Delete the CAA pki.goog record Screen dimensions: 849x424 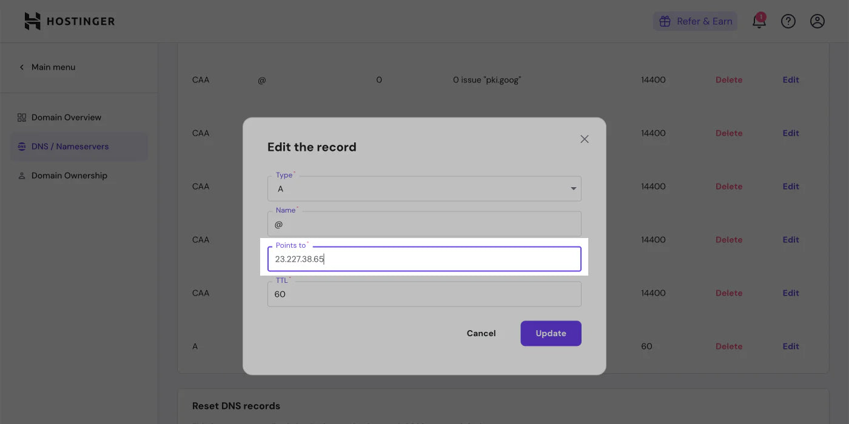729,80
